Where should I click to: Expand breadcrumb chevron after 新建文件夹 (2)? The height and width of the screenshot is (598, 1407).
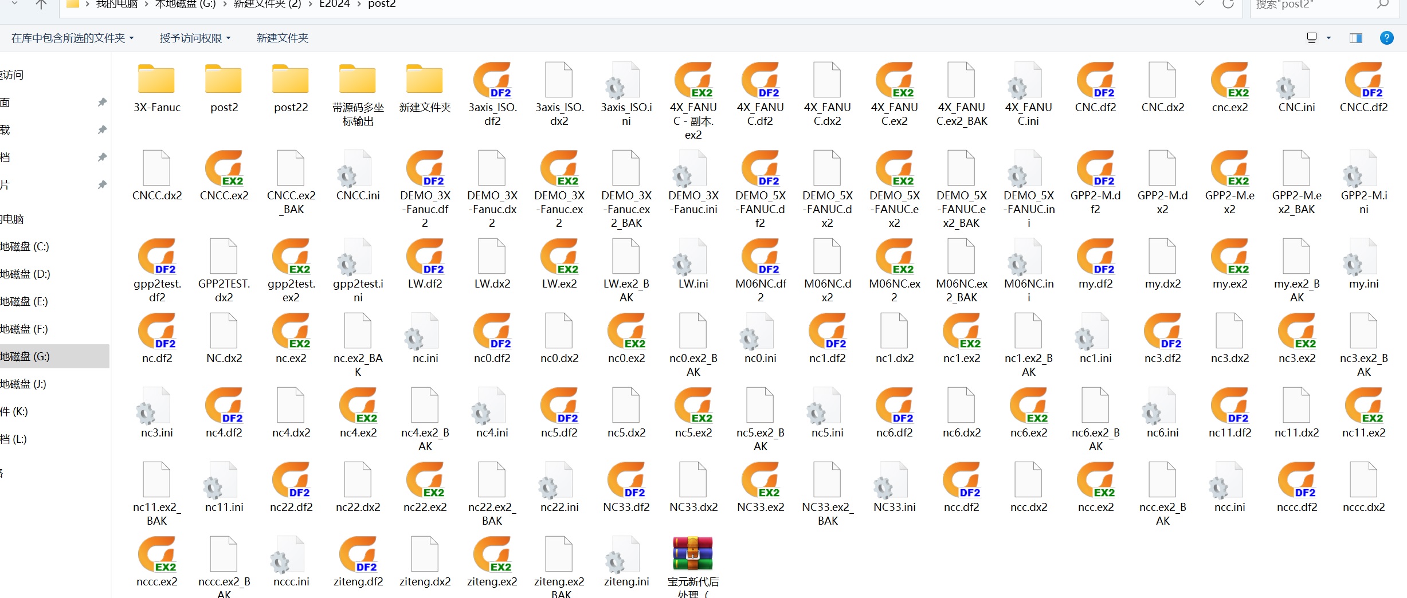coord(310,4)
